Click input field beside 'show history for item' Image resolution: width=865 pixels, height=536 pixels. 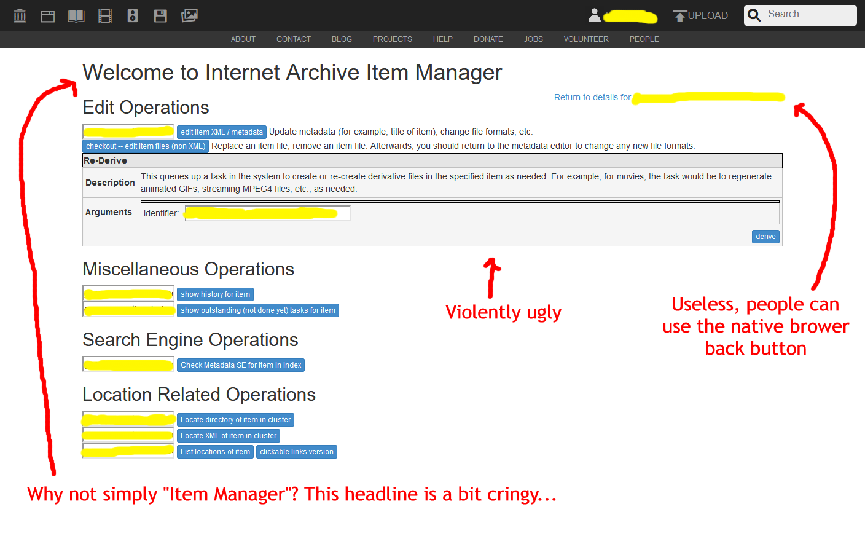[128, 294]
